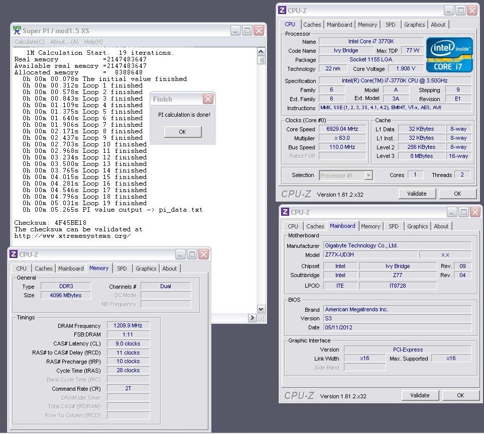Click Bus Speed value 110.0 MHz
Screen dimensions: 484x434
click(342, 147)
